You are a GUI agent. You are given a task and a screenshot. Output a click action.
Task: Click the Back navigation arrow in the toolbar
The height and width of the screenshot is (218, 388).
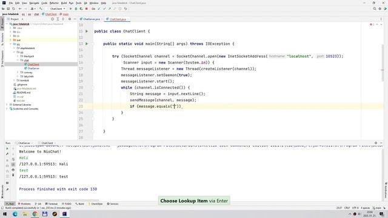pos(20,8)
